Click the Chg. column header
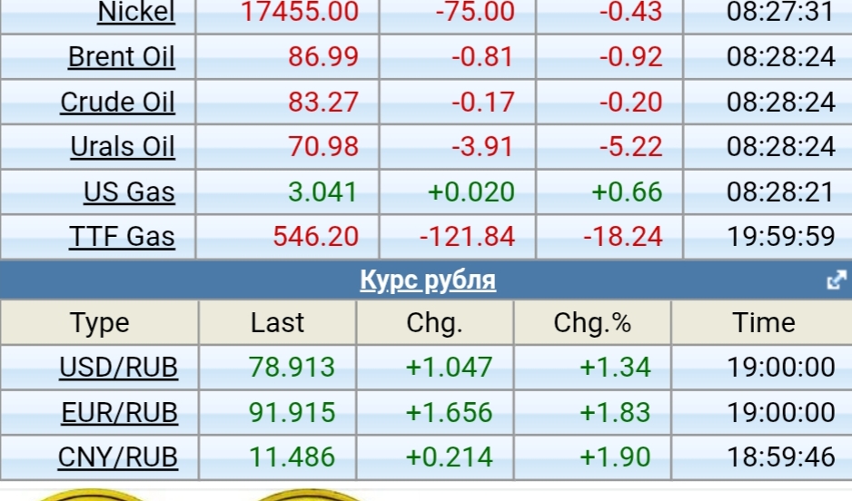Viewport: 852px width, 501px height. coord(434,323)
